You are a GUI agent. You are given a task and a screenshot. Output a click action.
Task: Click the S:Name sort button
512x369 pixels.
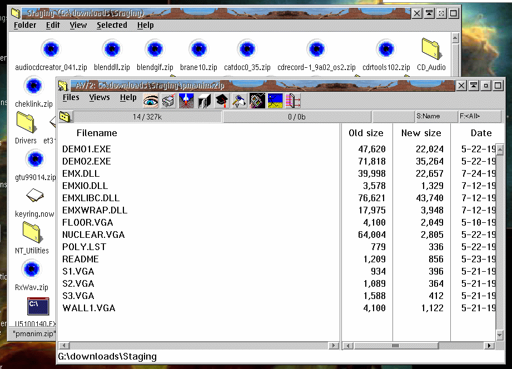point(435,117)
